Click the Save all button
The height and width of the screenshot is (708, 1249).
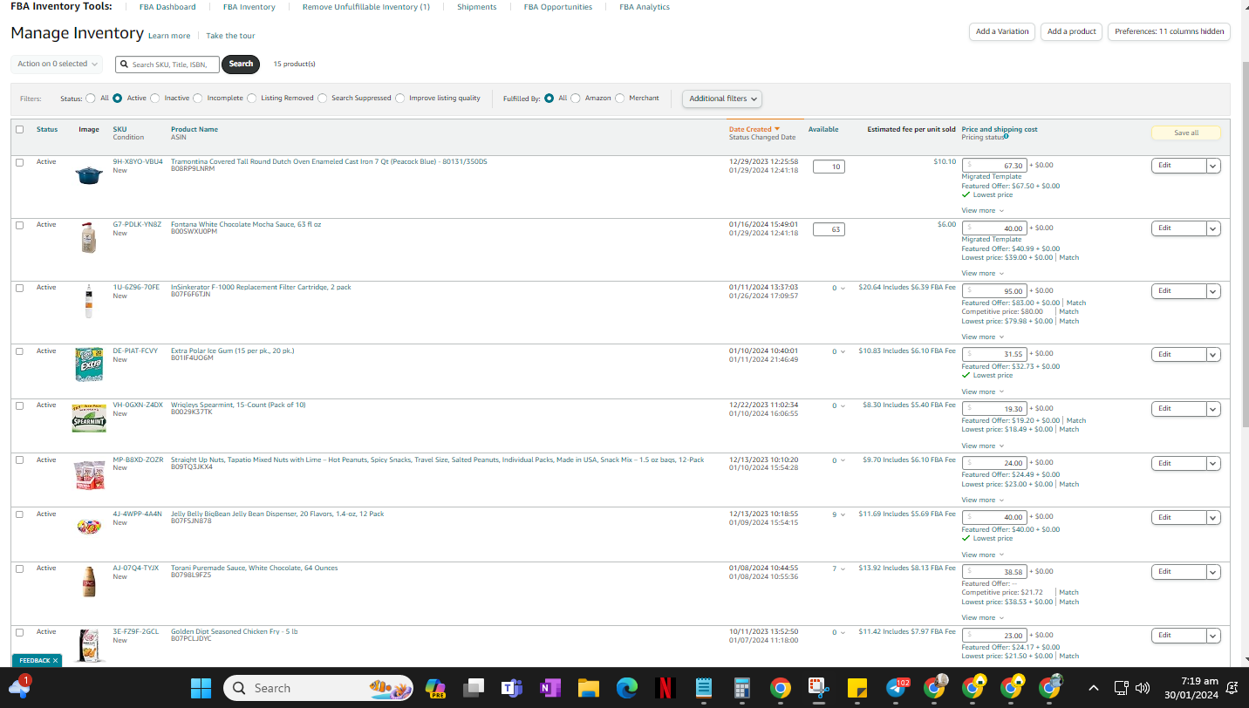1186,133
